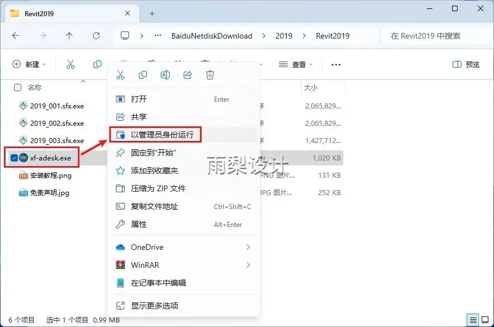Click the Share icon in context menu
This screenshot has width=494, height=327.
(x=188, y=75)
